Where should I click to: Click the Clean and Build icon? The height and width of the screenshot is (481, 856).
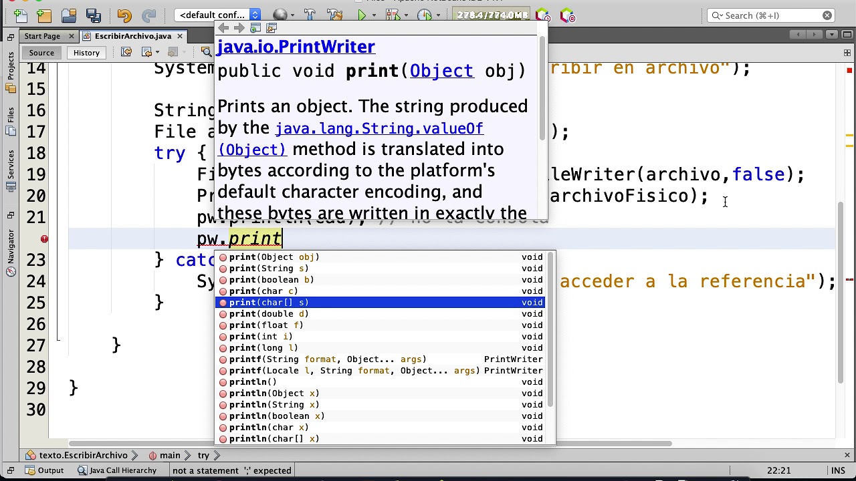click(x=334, y=15)
